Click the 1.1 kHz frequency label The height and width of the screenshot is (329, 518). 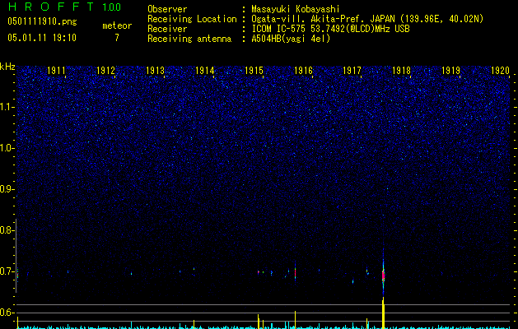(6, 107)
